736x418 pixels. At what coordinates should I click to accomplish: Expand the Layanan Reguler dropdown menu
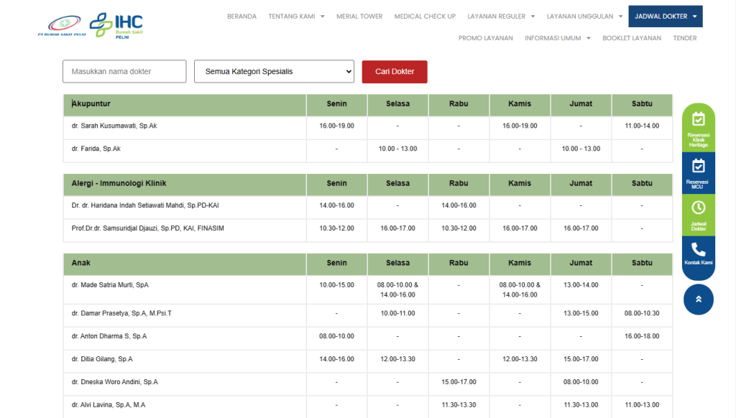(x=501, y=17)
